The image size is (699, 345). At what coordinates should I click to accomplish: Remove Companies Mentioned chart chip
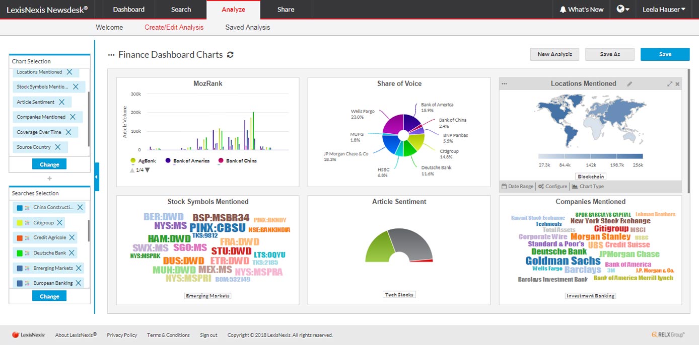point(73,117)
